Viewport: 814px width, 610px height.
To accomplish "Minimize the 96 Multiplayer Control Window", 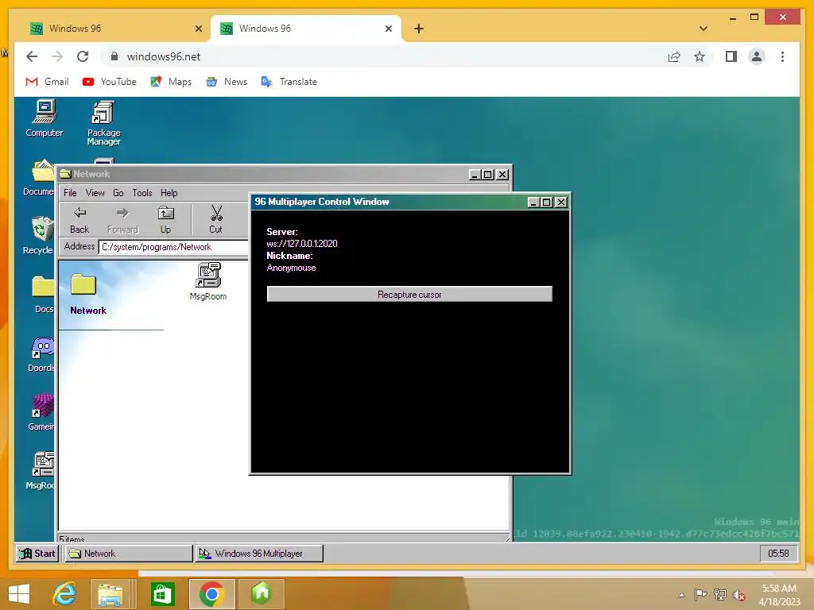I will click(x=533, y=203).
